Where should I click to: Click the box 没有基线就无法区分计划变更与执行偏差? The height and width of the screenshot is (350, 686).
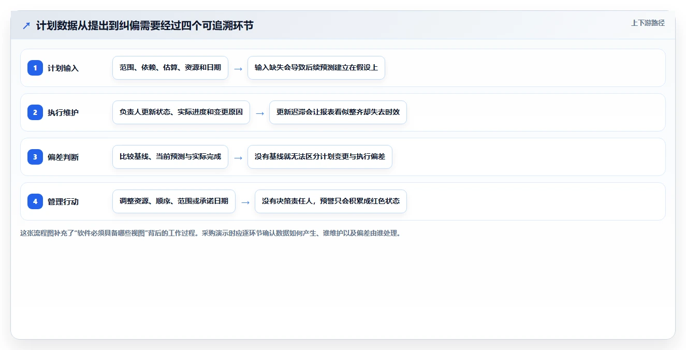320,157
